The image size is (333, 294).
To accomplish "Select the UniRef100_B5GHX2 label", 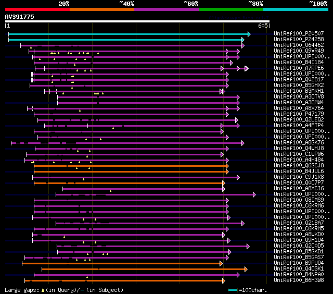I will click(299, 85).
